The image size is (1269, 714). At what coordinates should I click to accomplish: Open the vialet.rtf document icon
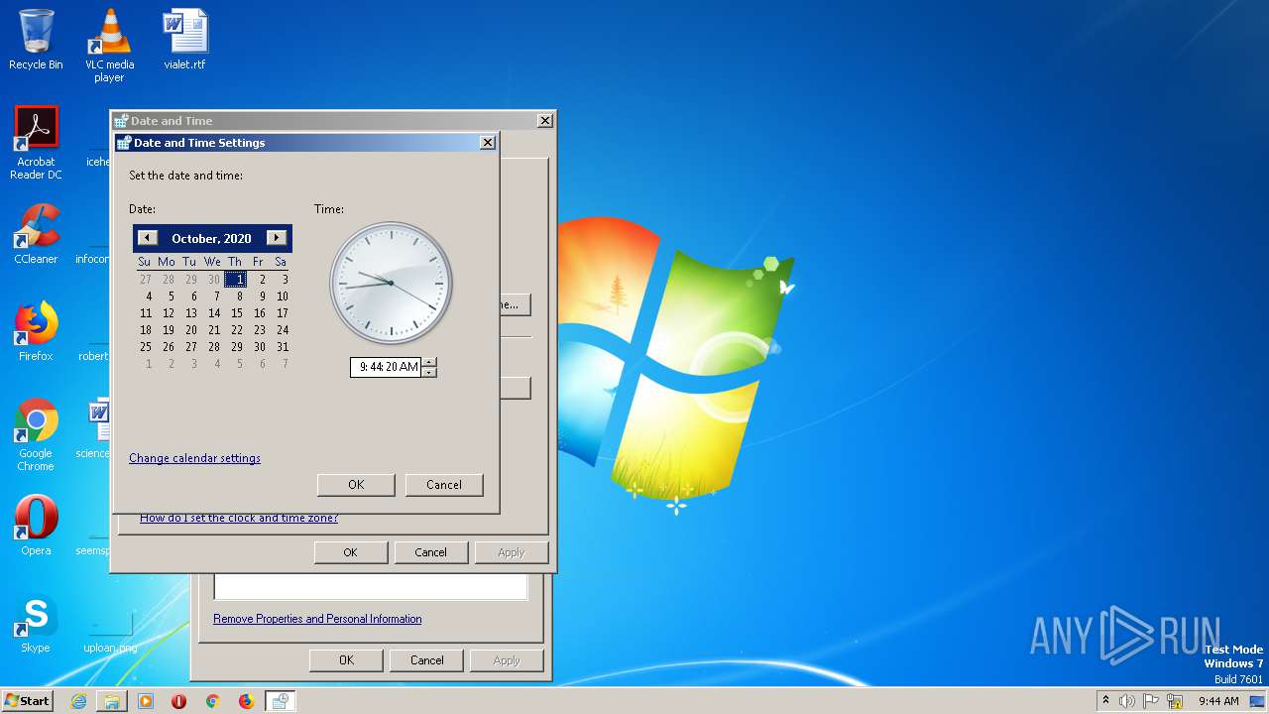tap(184, 40)
